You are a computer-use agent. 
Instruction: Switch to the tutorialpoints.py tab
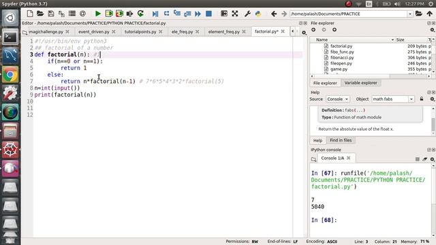[140, 32]
